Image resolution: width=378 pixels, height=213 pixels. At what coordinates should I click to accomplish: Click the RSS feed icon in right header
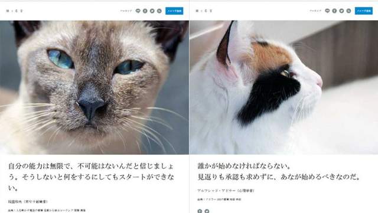349,11
